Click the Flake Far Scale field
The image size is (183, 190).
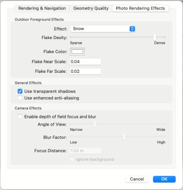pyautogui.click(x=85, y=71)
